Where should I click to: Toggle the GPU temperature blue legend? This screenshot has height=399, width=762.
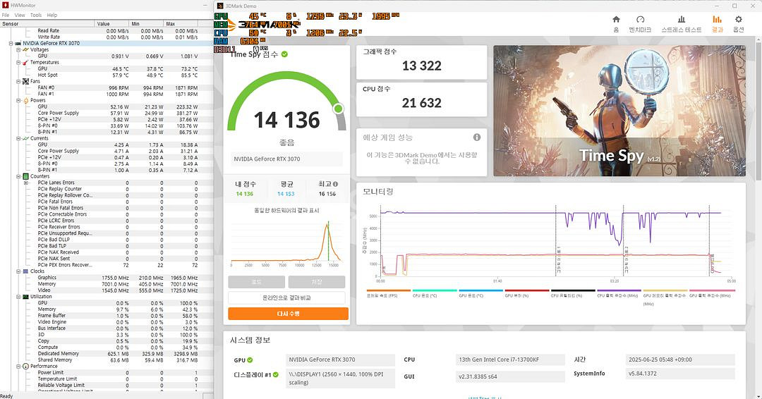point(480,293)
